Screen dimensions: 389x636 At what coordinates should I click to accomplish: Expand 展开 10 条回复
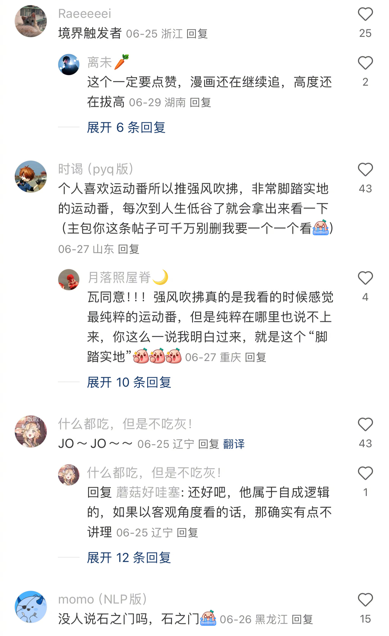coord(129,382)
